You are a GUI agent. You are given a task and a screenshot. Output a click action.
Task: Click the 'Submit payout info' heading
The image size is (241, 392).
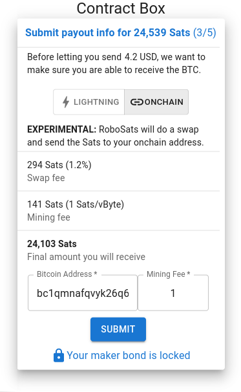click(x=108, y=33)
